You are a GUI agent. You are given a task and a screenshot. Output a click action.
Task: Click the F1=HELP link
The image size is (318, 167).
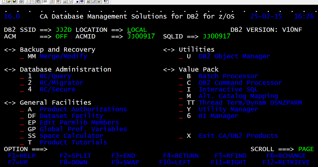point(22,156)
